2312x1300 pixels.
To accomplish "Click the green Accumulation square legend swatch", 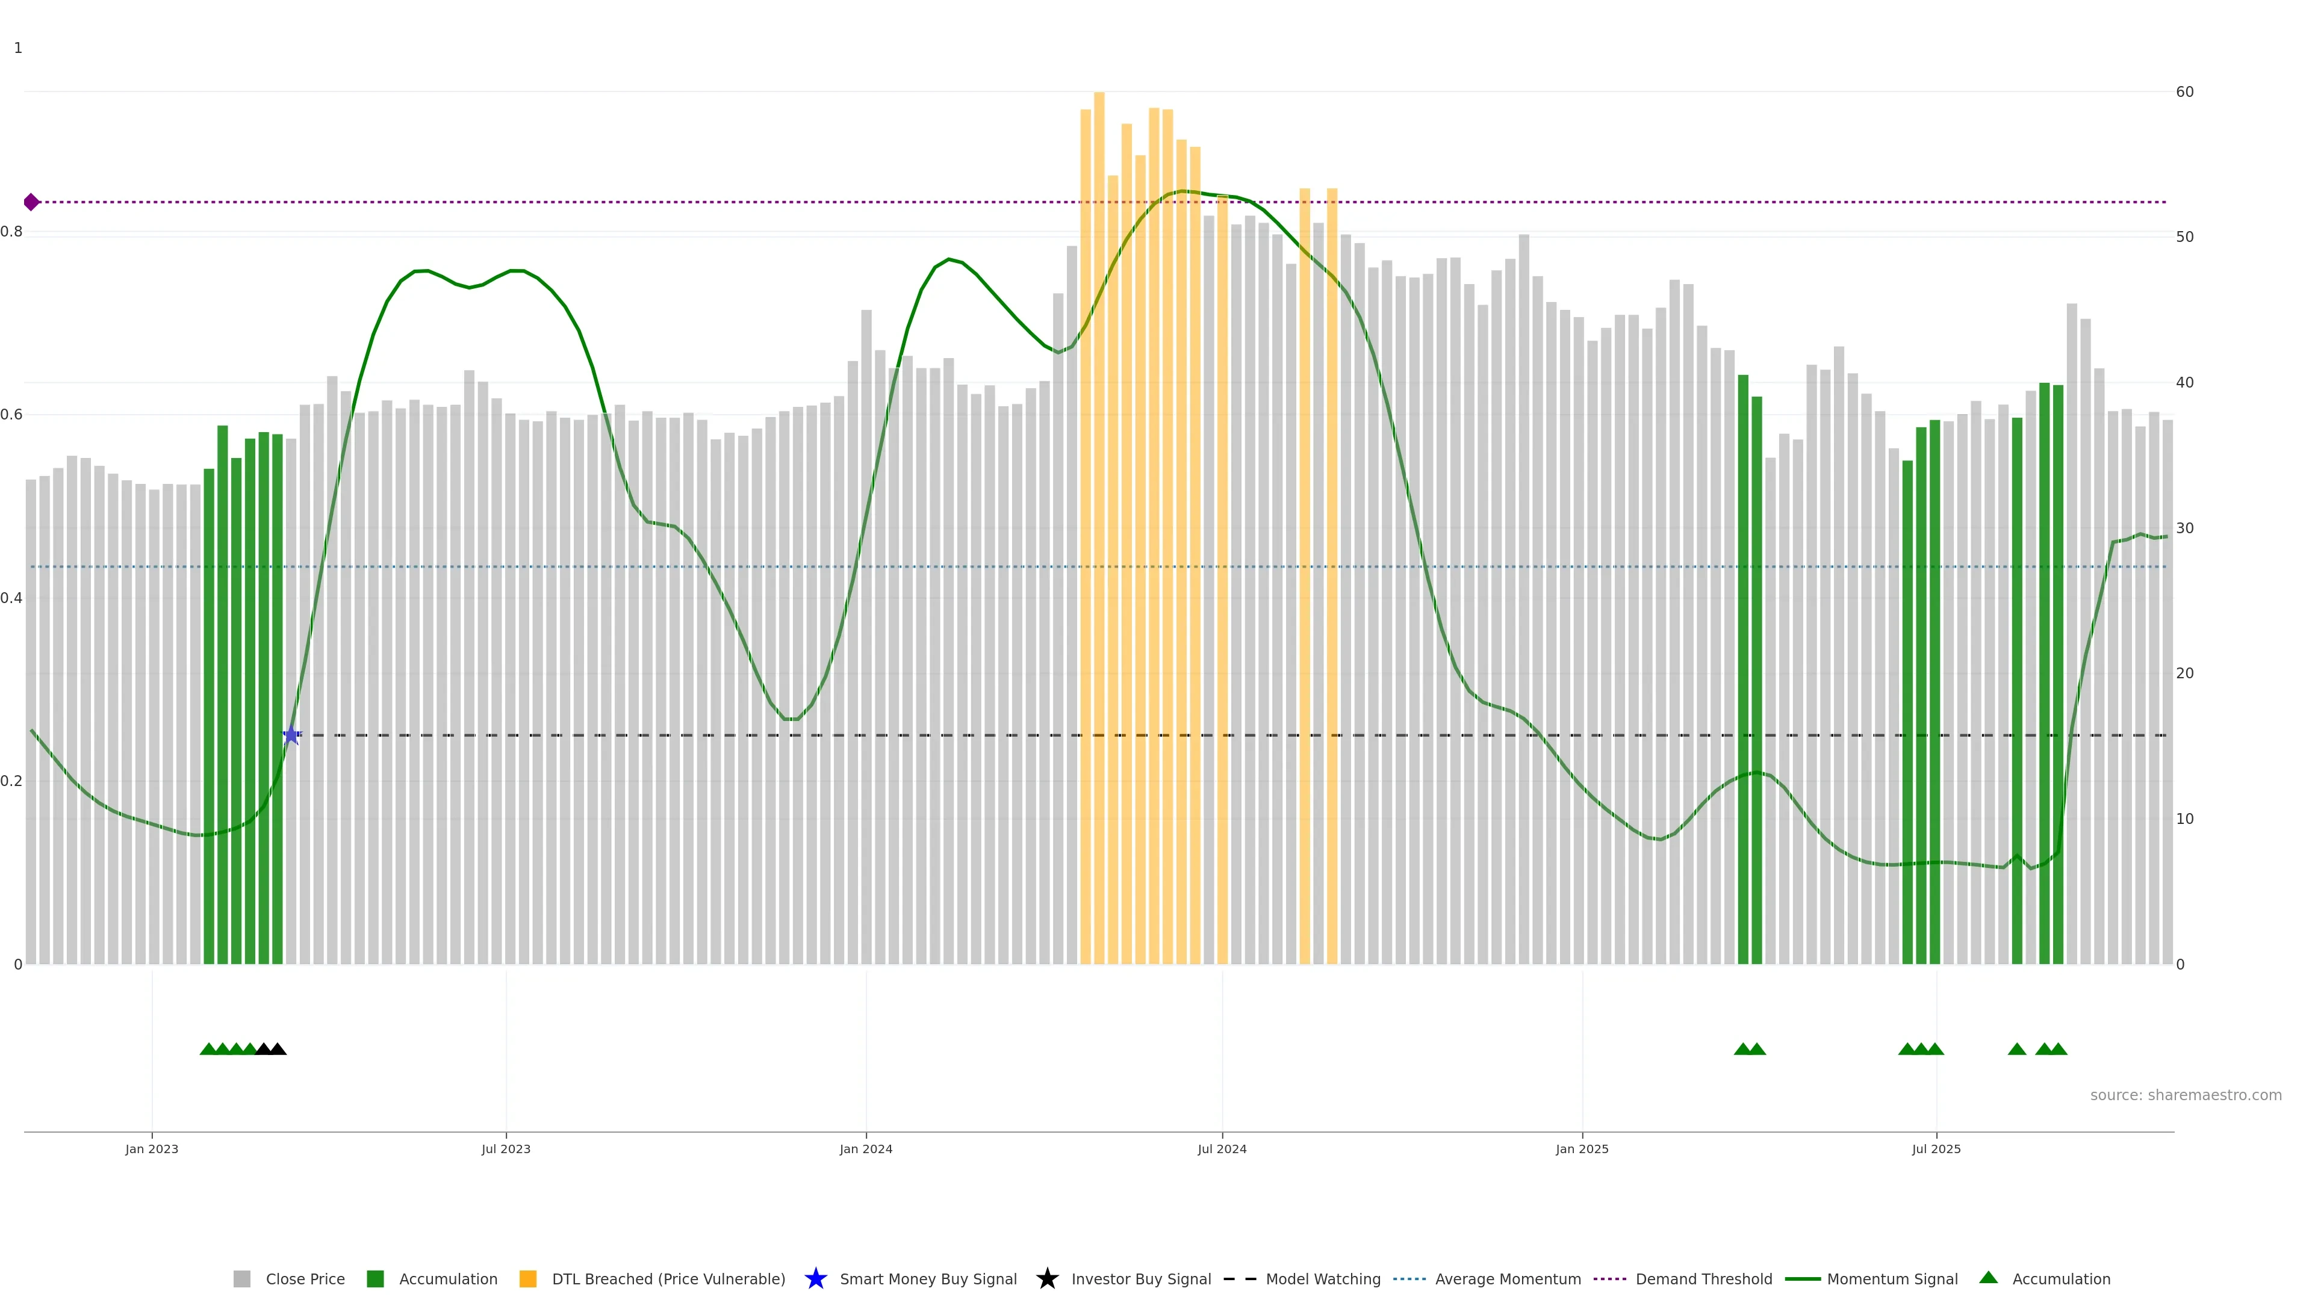I will [x=375, y=1278].
